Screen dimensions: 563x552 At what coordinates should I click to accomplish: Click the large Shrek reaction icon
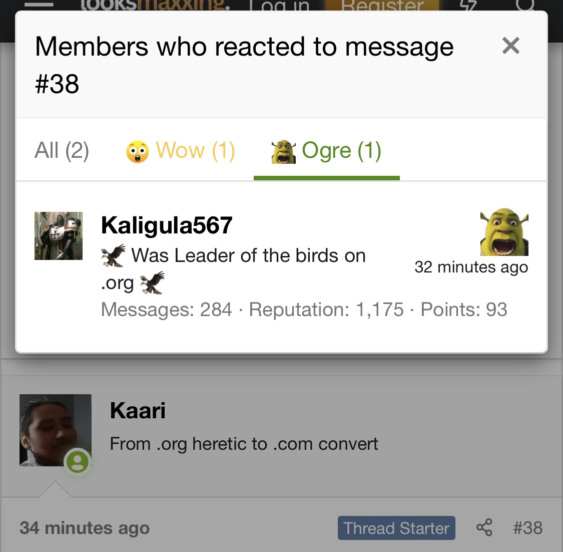click(x=504, y=232)
